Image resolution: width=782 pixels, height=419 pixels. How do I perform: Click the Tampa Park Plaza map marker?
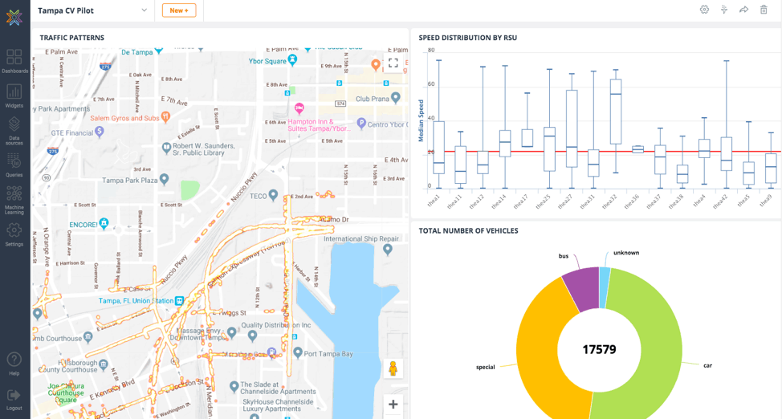click(164, 178)
